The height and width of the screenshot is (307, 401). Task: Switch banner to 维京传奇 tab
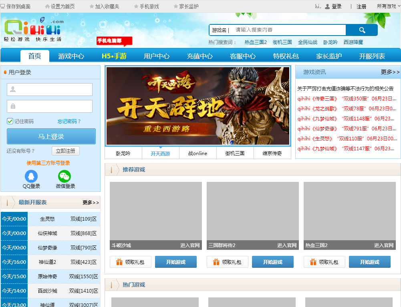click(x=272, y=153)
